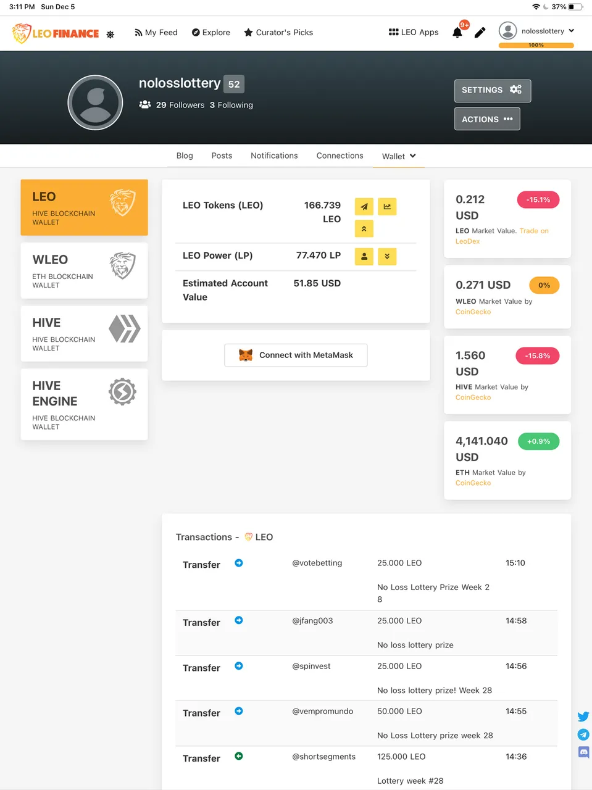592x790 pixels.
Task: Open CoinGecko link under ETH value
Action: [x=473, y=483]
